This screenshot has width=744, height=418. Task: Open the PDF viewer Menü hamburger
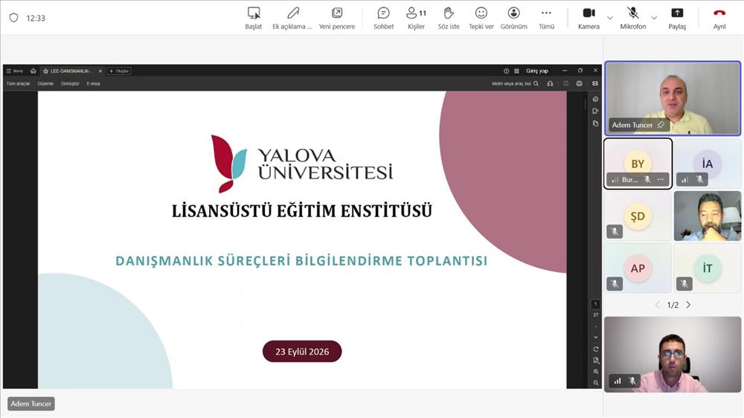coord(15,71)
